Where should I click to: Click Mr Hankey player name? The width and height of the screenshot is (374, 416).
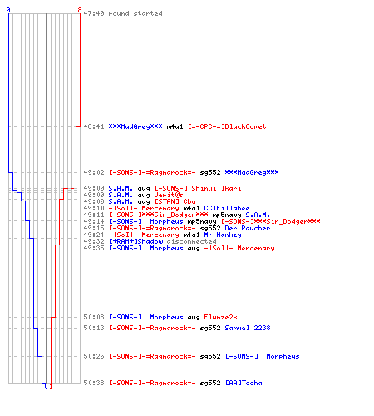(223, 235)
